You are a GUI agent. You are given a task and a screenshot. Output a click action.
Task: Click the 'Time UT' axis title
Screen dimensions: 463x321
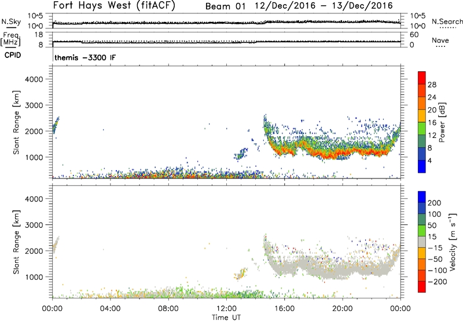(226, 317)
